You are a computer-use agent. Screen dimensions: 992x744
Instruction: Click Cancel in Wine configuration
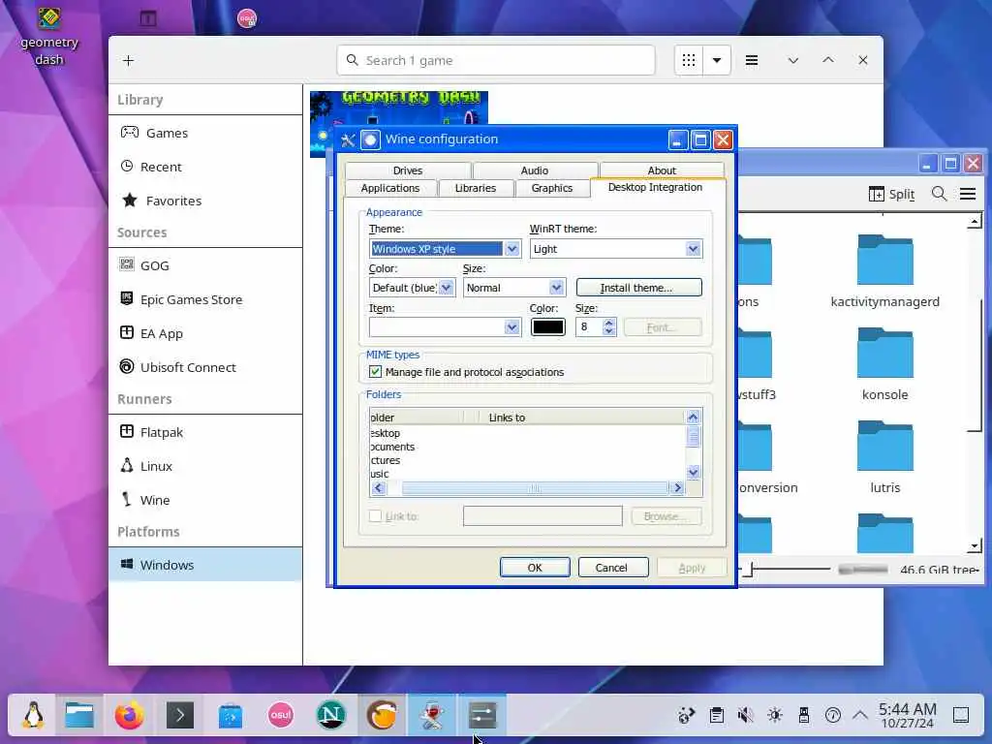tap(611, 568)
